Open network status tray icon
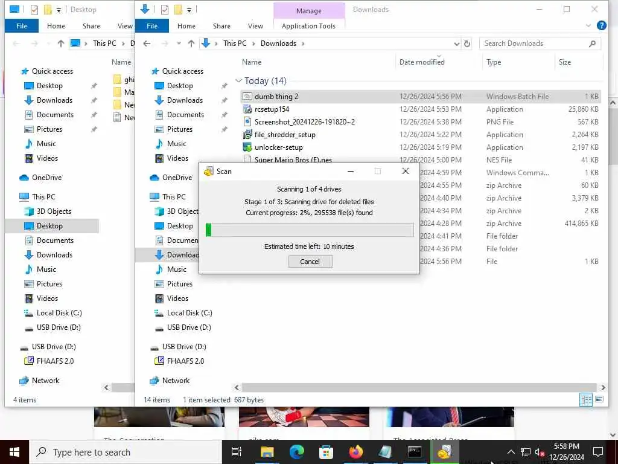618x464 pixels. click(526, 452)
